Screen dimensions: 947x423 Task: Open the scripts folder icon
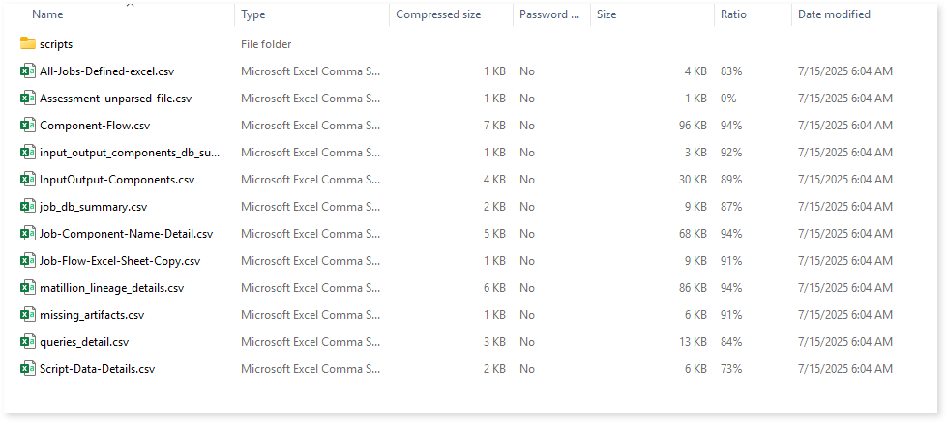[28, 44]
